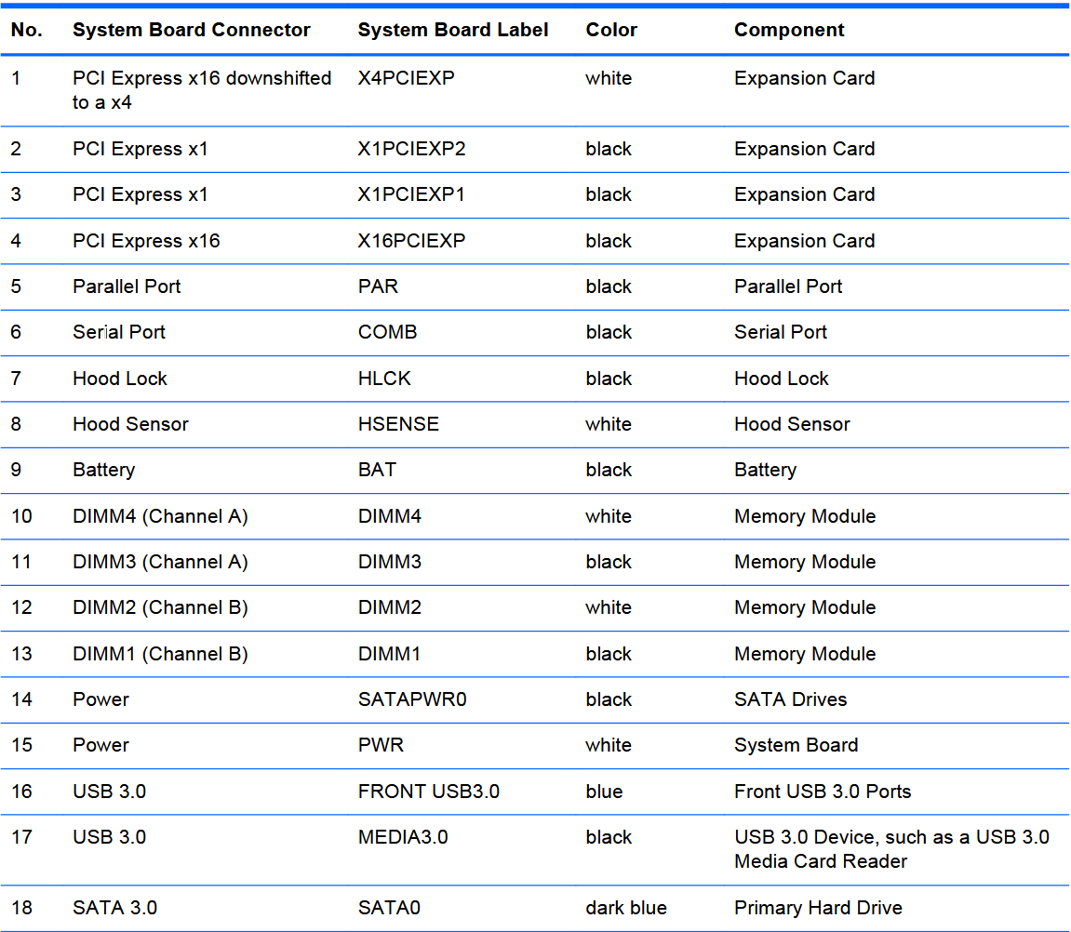Click 'Parallel Port' in the Component column

[788, 286]
